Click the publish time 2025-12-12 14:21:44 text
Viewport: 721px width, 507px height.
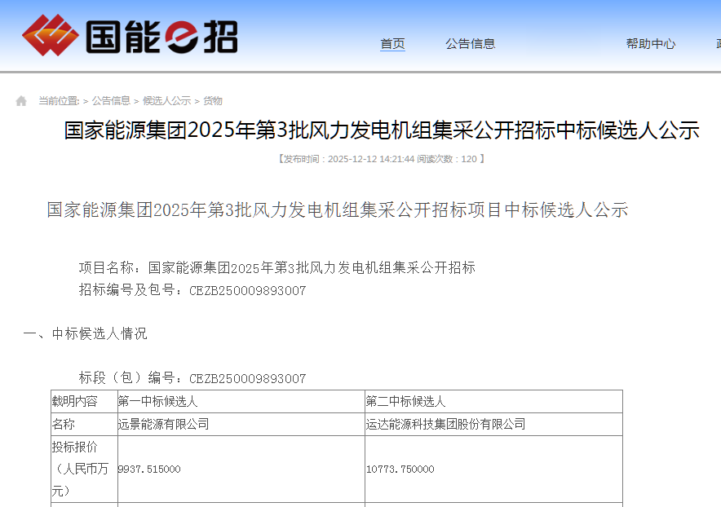click(370, 159)
